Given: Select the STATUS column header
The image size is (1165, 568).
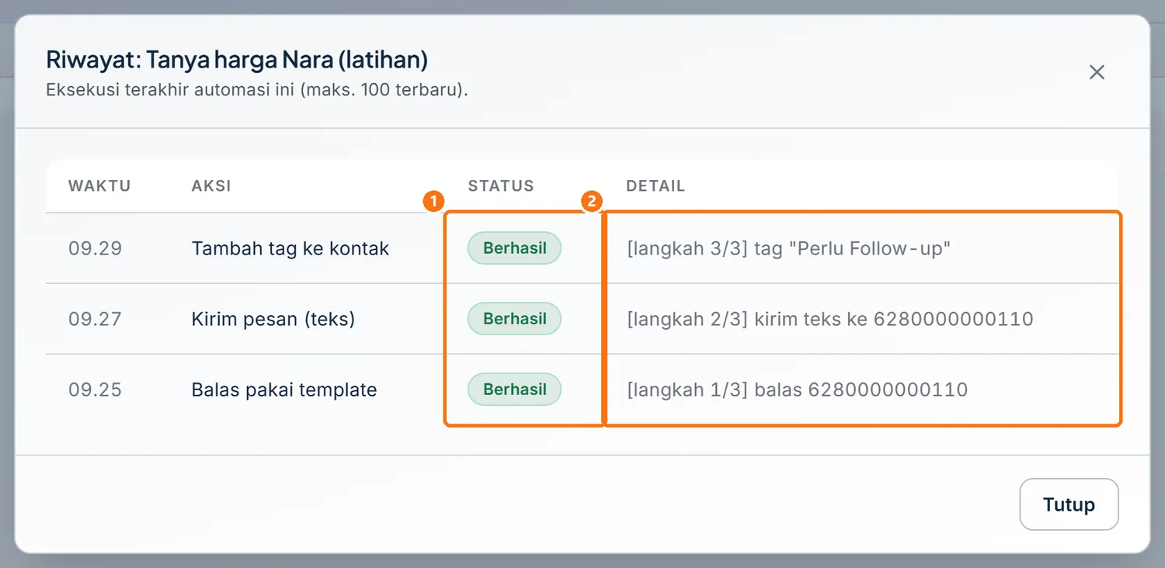Looking at the screenshot, I should (501, 186).
